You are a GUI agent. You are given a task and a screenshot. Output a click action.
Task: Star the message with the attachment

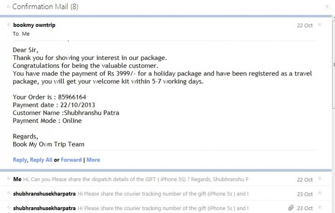[x=320, y=207]
